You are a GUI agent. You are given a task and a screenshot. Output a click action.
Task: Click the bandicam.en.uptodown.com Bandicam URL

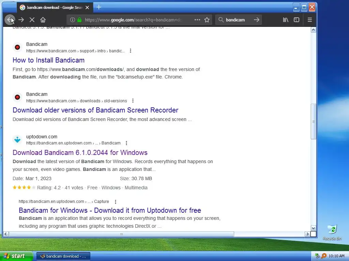click(x=74, y=143)
